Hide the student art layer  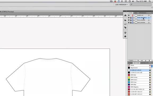129,15
